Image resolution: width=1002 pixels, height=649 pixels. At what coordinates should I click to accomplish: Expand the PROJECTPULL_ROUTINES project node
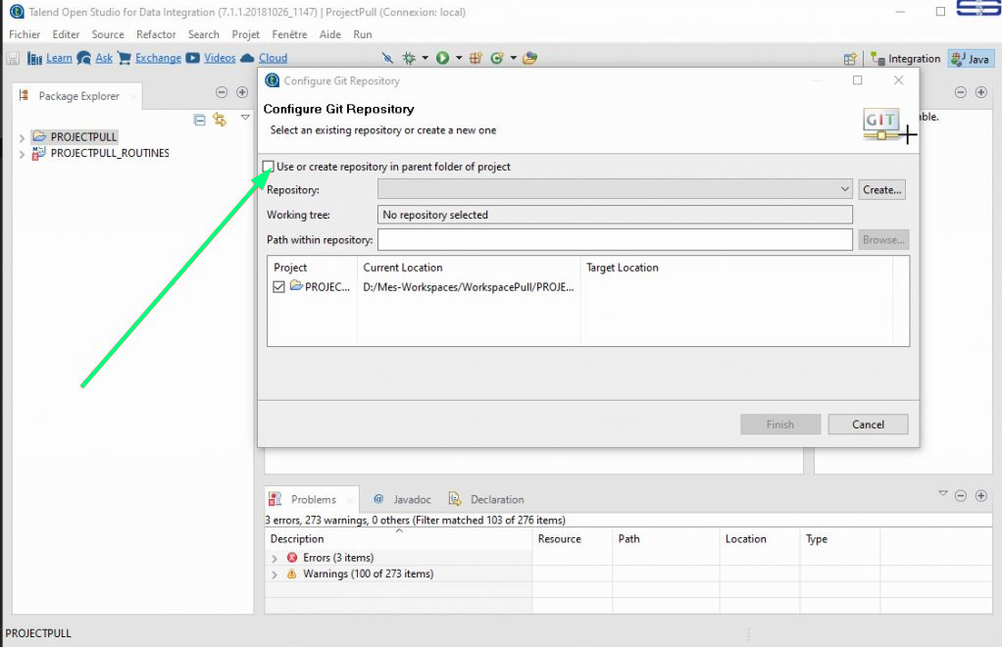click(22, 154)
